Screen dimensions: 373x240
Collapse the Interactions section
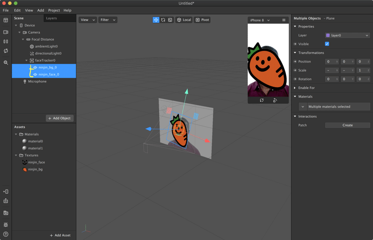point(295,117)
